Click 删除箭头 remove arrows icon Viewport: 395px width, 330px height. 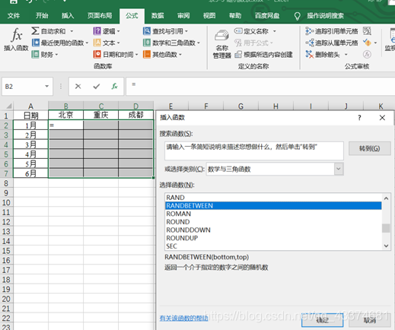(x=310, y=54)
